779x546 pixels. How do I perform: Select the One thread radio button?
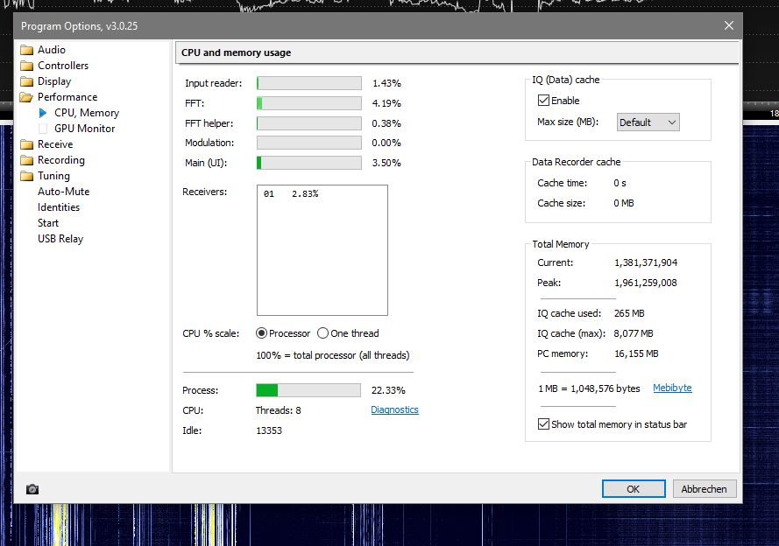[x=322, y=333]
